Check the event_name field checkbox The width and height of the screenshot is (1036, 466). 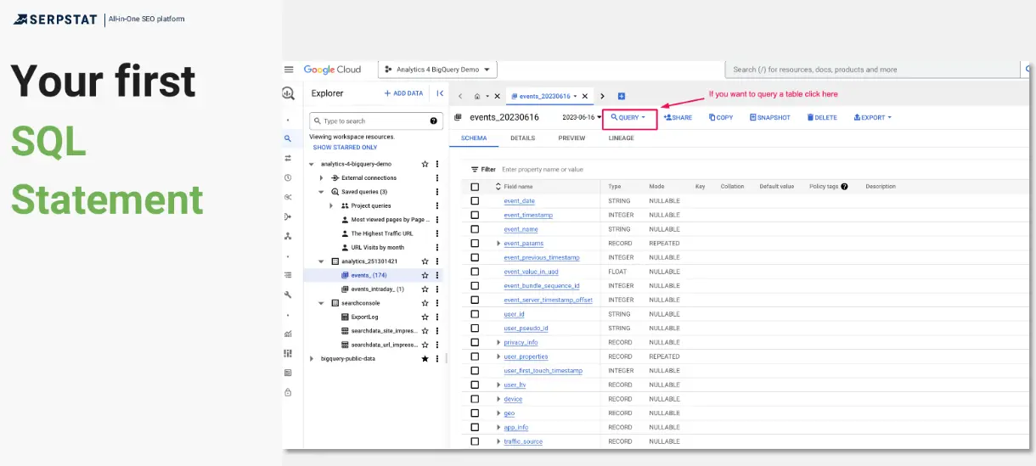coord(475,229)
